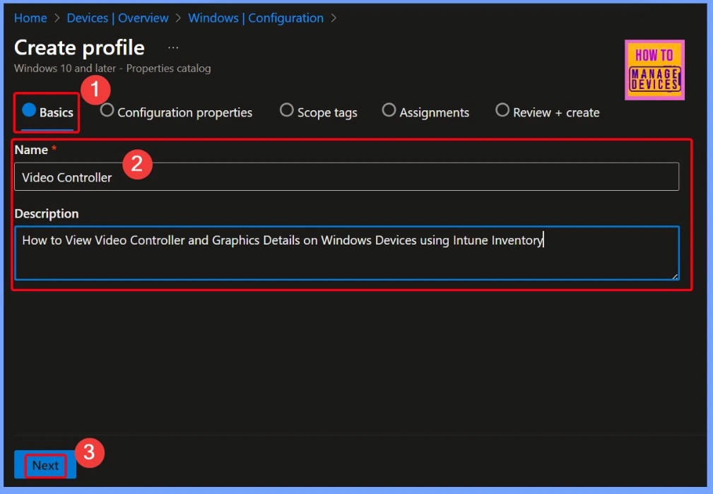Screen dimensions: 713x494
Task: Click the Next button
Action: pyautogui.click(x=45, y=465)
